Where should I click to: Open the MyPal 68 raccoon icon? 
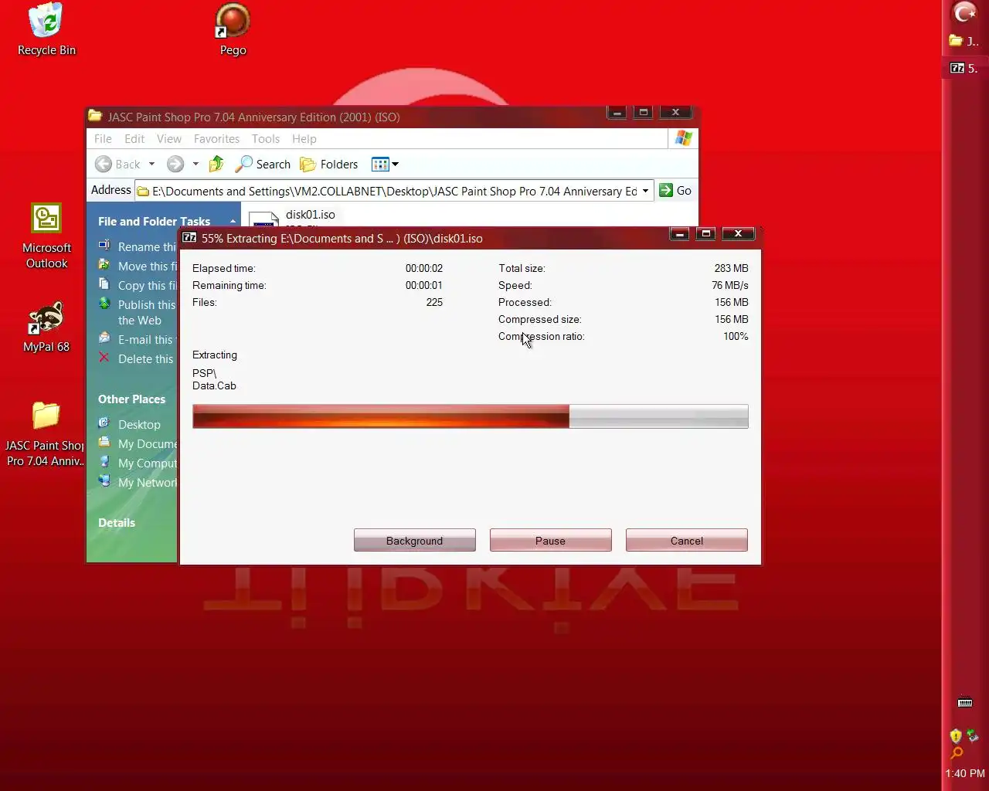tap(46, 327)
